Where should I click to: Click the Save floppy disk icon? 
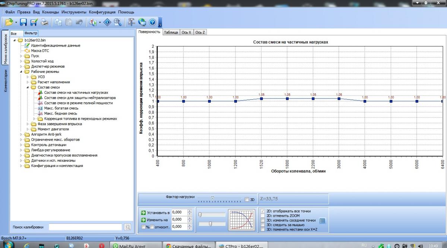coord(23,22)
